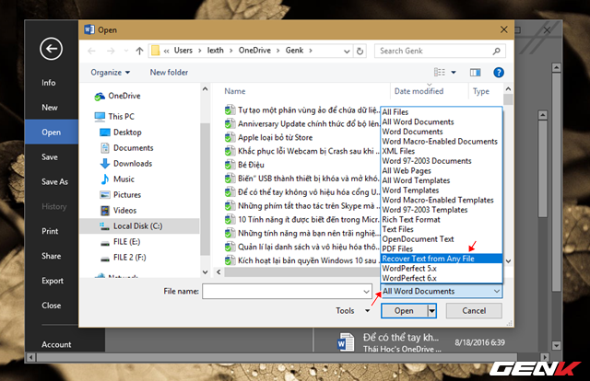Open the Tools dropdown menu
Screen dimensions: 590x381
pos(352,311)
